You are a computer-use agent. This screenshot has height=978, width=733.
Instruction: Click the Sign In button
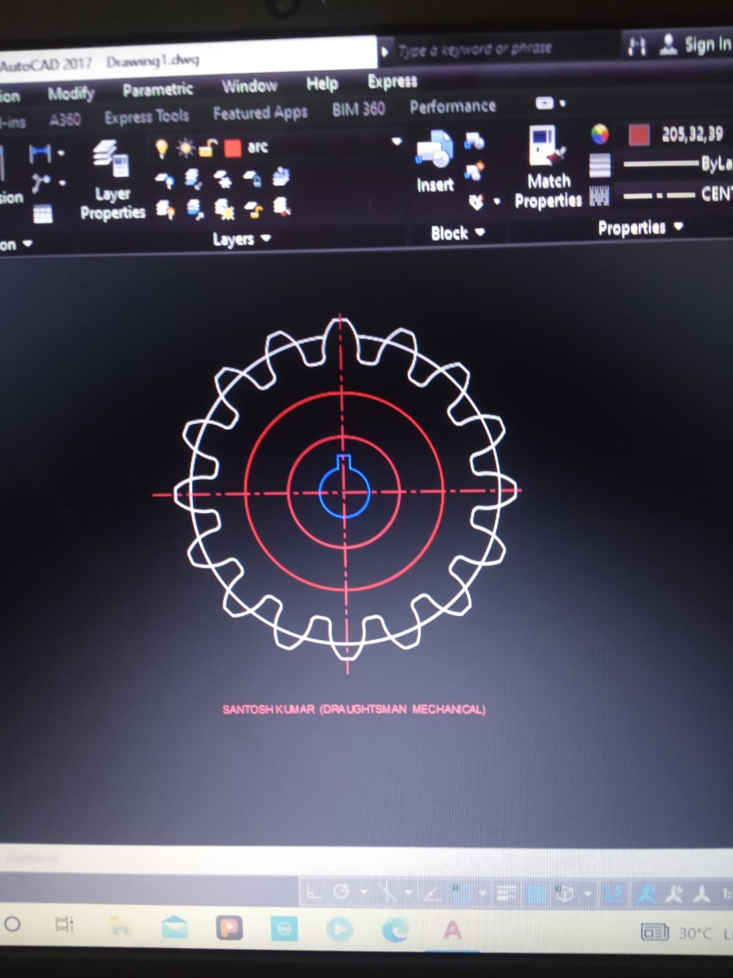click(x=706, y=44)
